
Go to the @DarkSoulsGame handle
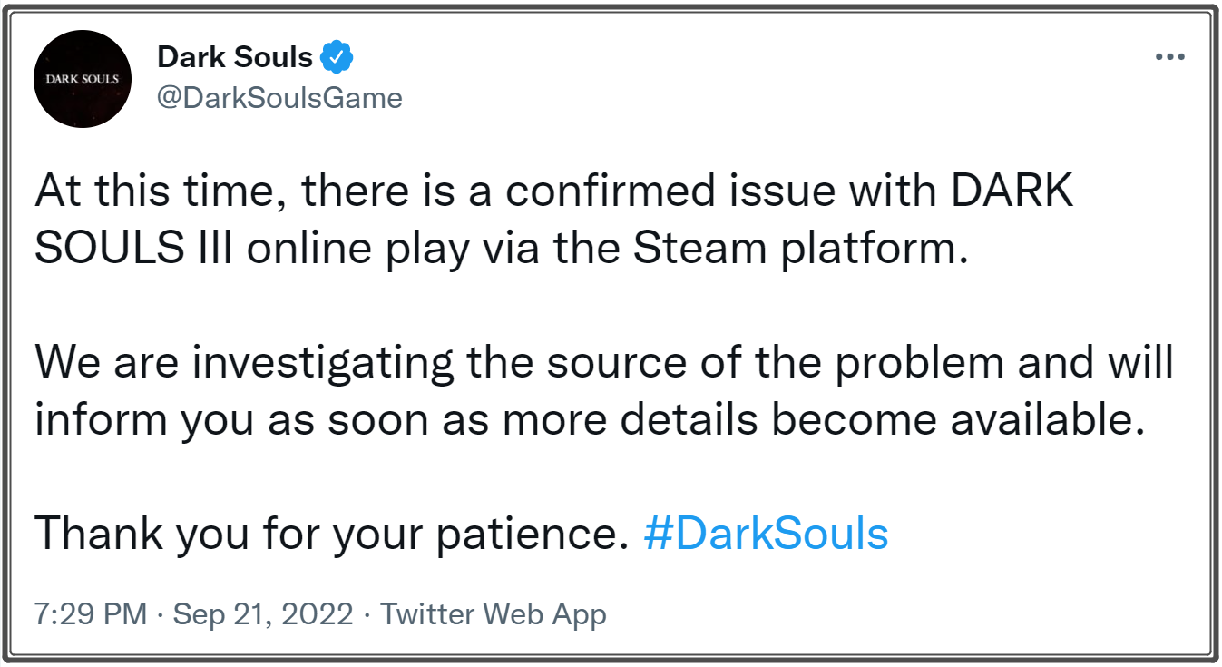tap(279, 97)
